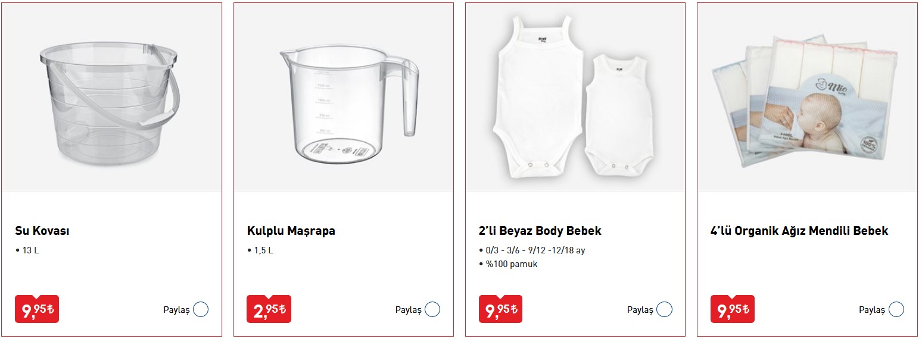The width and height of the screenshot is (922, 342).
Task: Click the share circle for Su Kovası
Action: click(201, 310)
